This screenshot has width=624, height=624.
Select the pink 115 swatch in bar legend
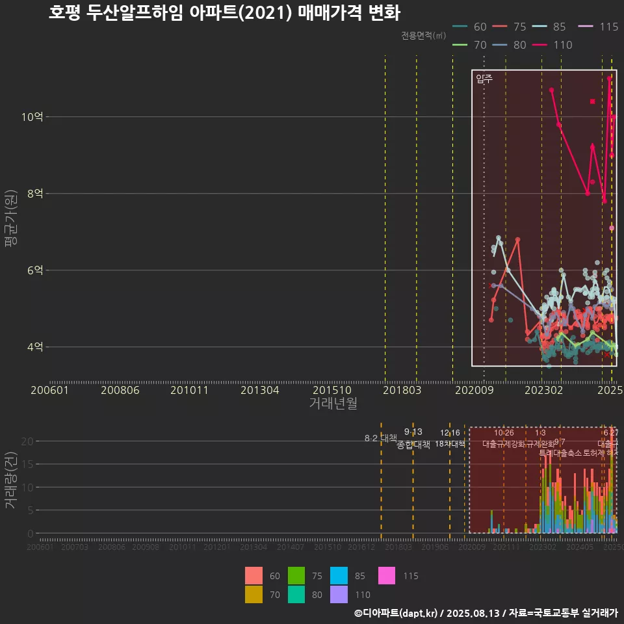[x=386, y=575]
